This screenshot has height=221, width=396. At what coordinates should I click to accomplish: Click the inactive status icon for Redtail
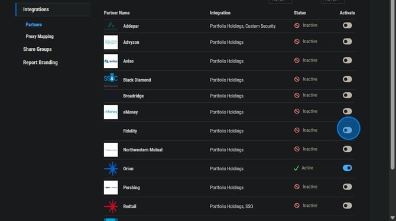[297, 206]
